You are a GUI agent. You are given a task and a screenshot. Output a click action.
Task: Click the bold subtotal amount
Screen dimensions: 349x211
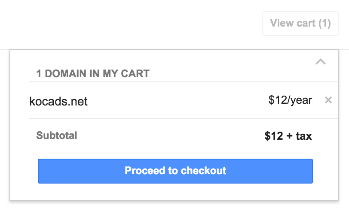click(288, 136)
